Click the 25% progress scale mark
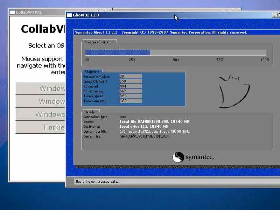This screenshot has width=280, height=210. click(132, 60)
